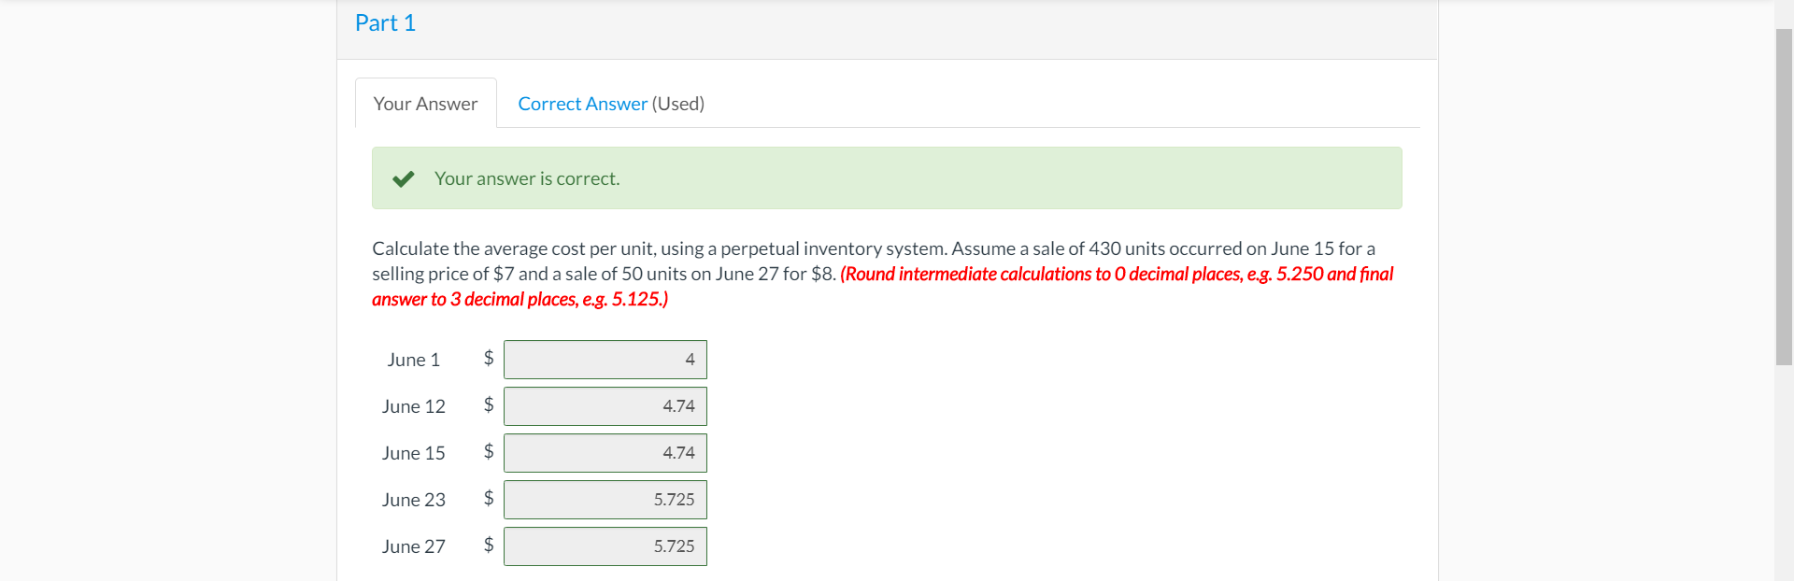Select the June 12 field showing 4.74
1794x581 pixels.
tap(605, 405)
